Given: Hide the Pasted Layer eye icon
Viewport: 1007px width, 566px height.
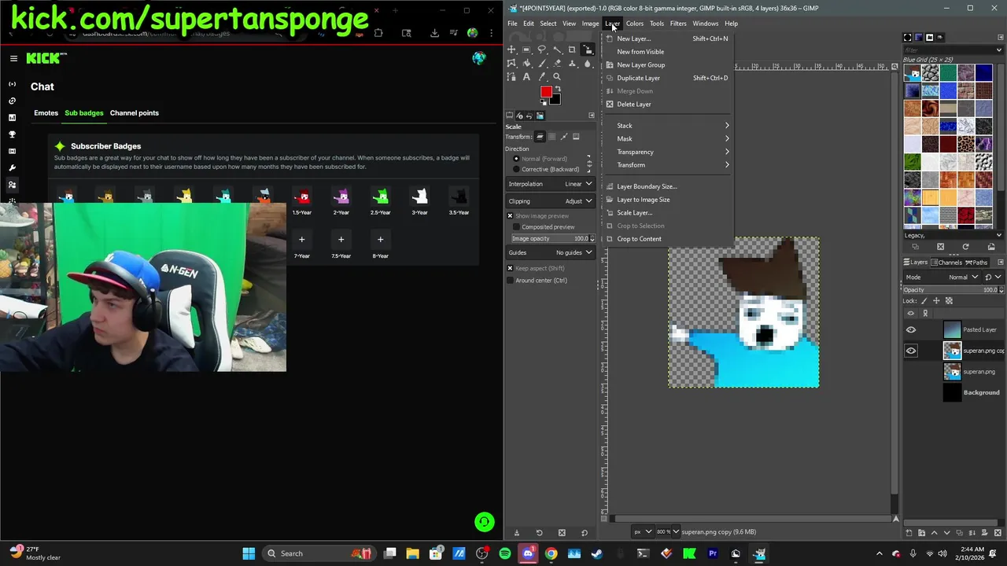Looking at the screenshot, I should 911,330.
